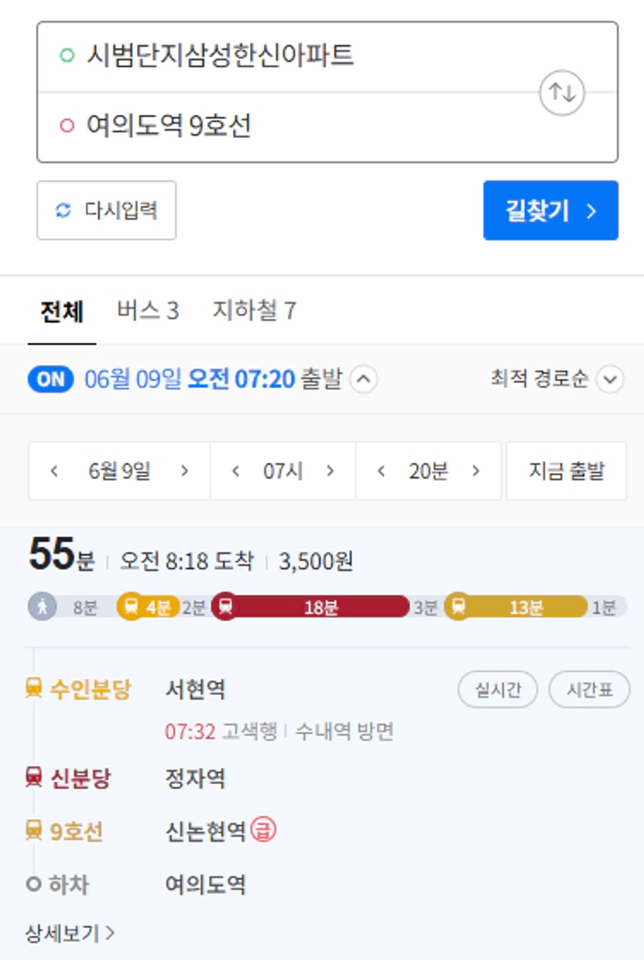Toggle the ON departure time switch
644x960 pixels.
click(x=51, y=379)
